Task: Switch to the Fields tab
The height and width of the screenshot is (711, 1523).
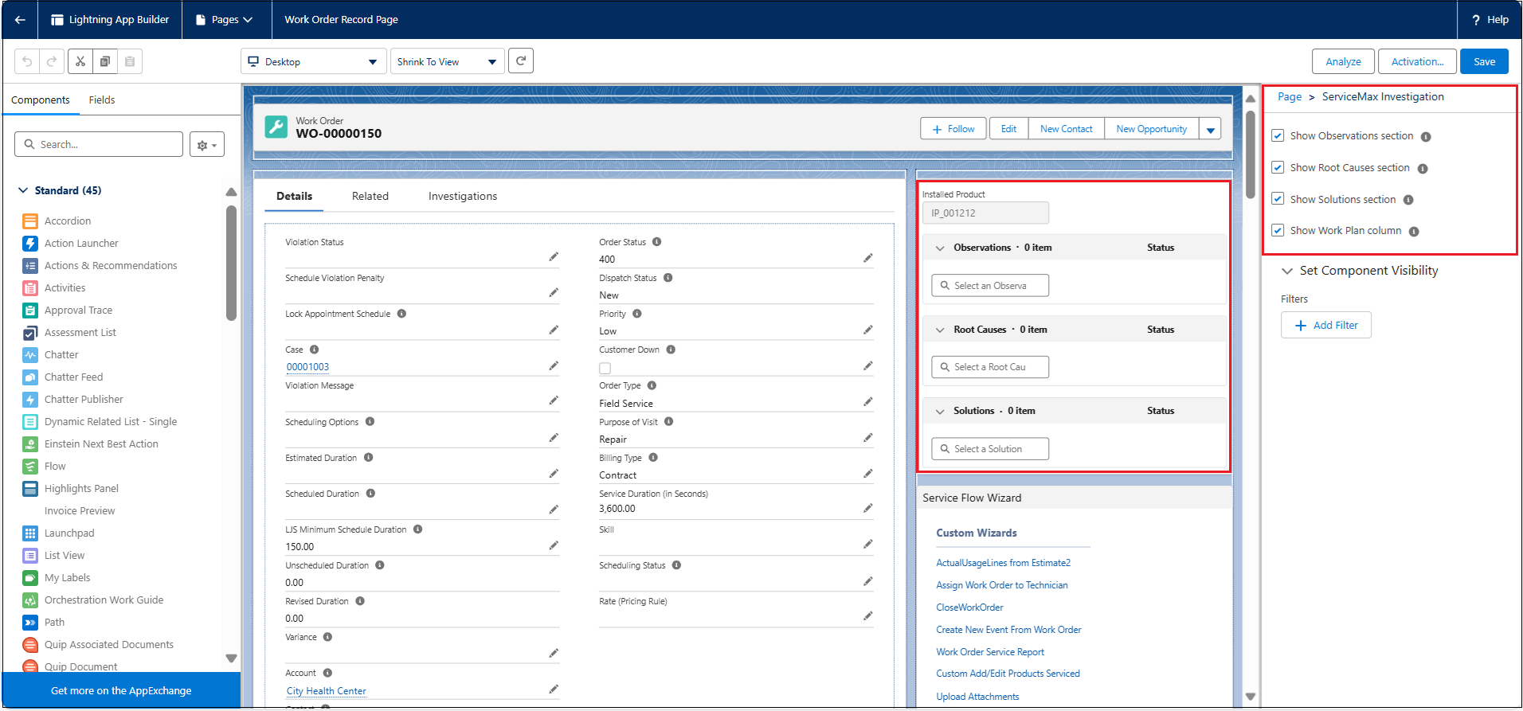Action: click(102, 100)
